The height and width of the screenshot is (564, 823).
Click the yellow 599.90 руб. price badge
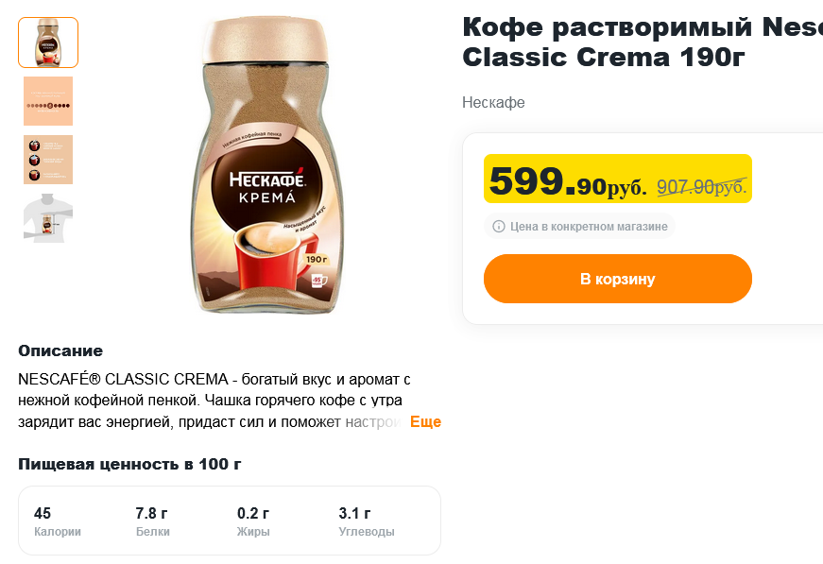567,179
